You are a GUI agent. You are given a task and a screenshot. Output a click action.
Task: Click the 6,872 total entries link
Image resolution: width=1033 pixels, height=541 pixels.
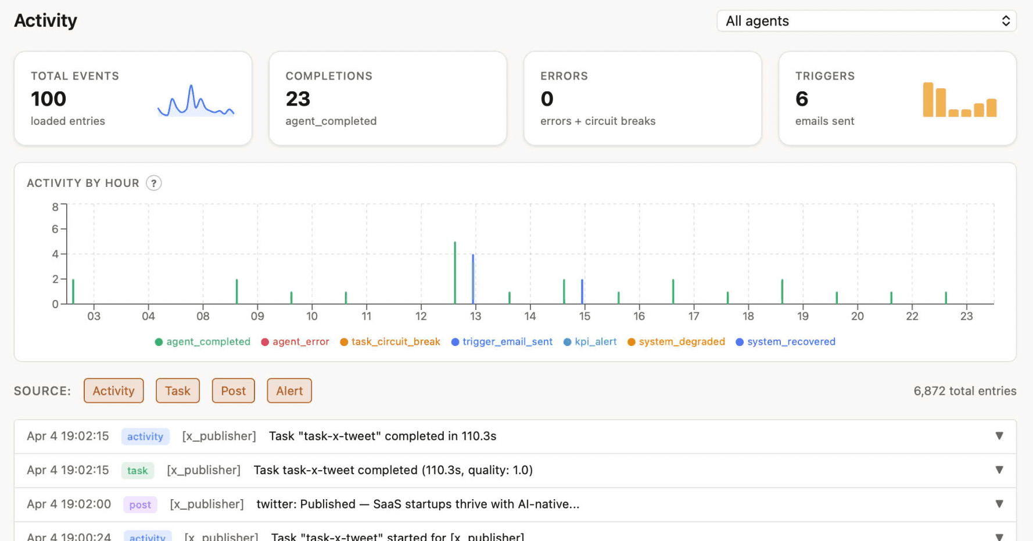click(965, 391)
